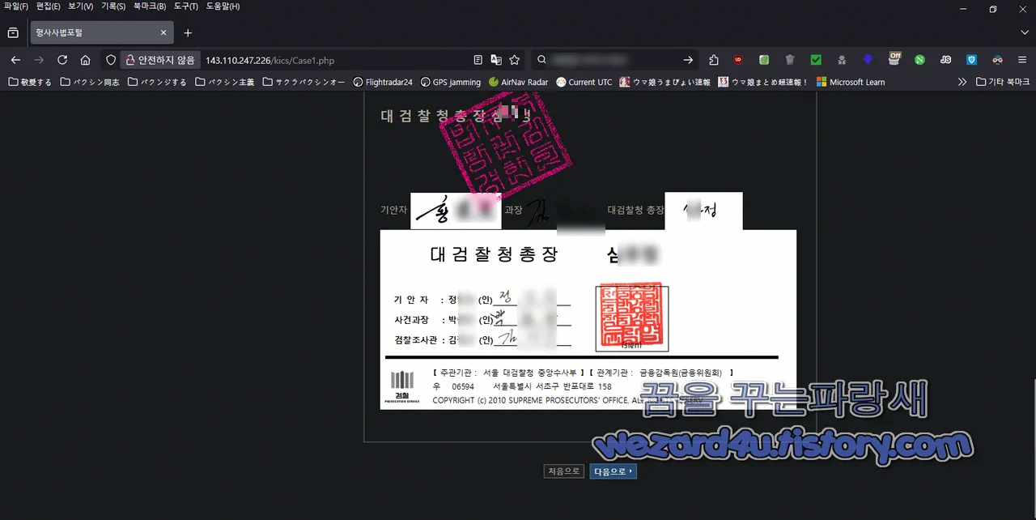Click the 다음으로 next button
The width and height of the screenshot is (1036, 520).
click(613, 471)
